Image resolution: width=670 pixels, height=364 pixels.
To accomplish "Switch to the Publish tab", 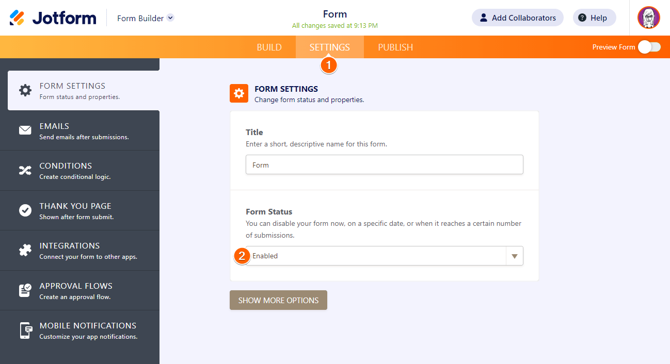I will 395,47.
